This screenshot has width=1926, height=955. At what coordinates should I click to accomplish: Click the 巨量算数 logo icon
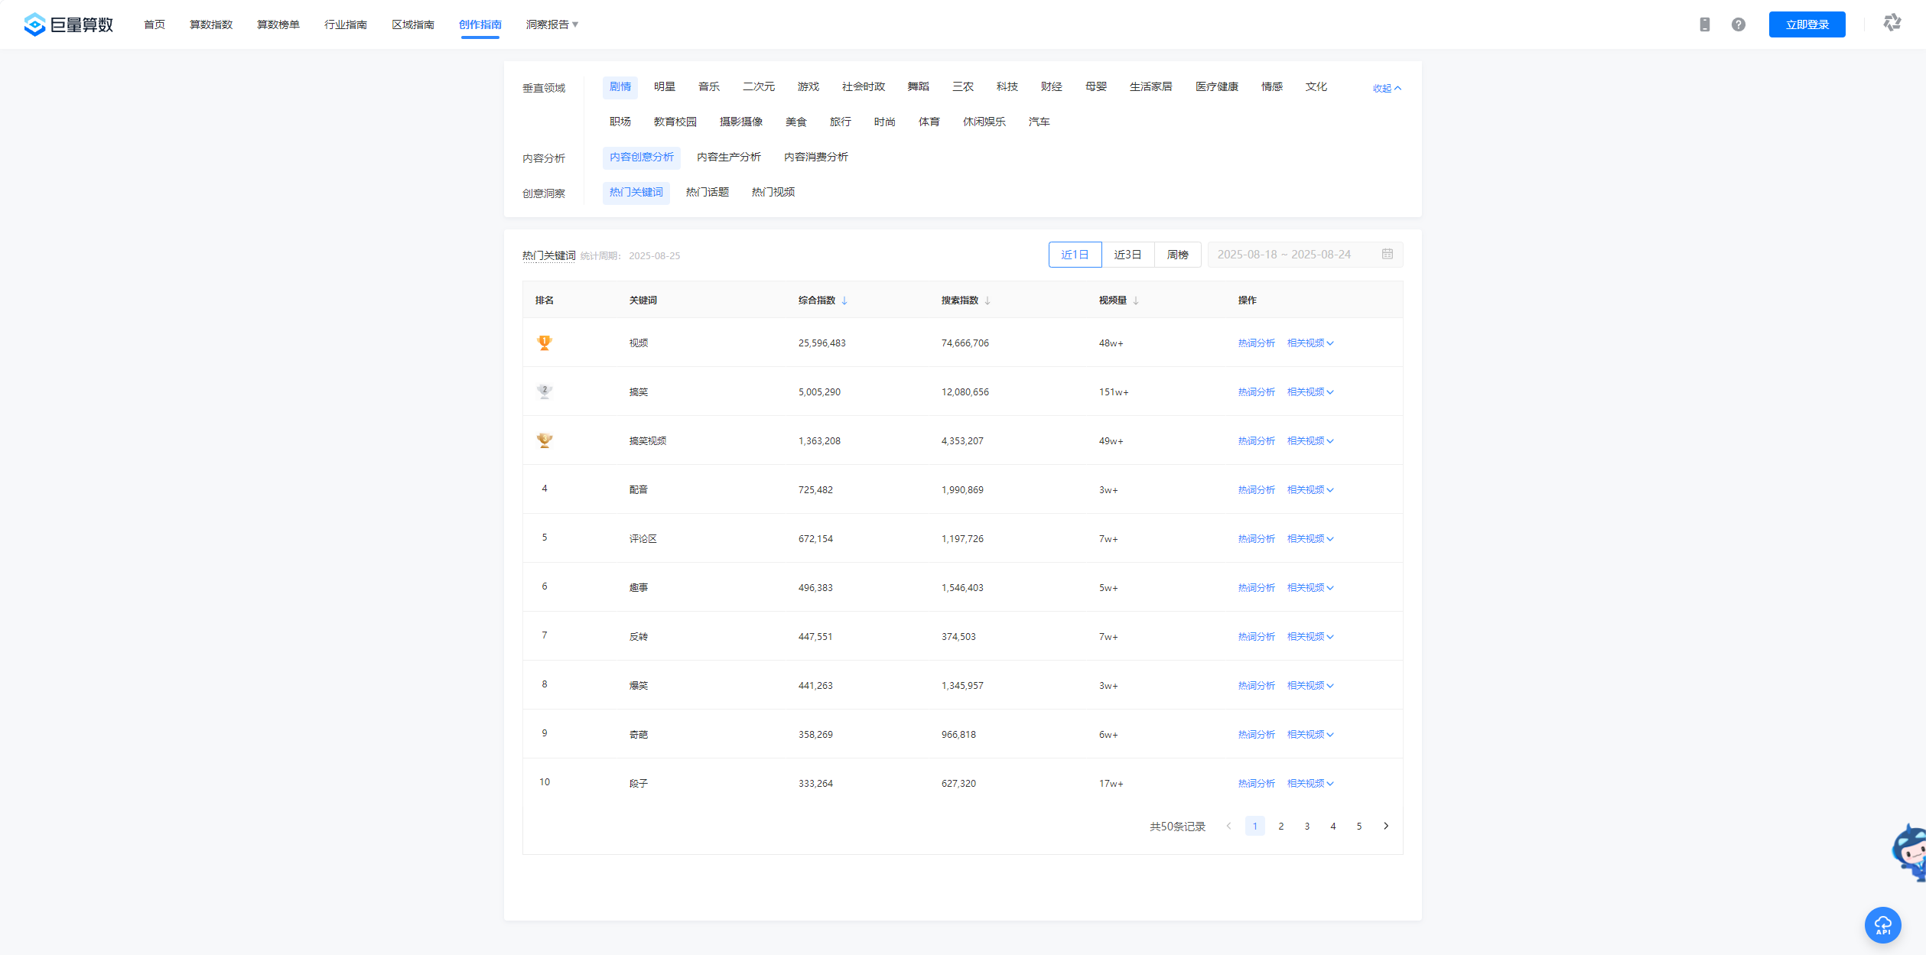[34, 24]
